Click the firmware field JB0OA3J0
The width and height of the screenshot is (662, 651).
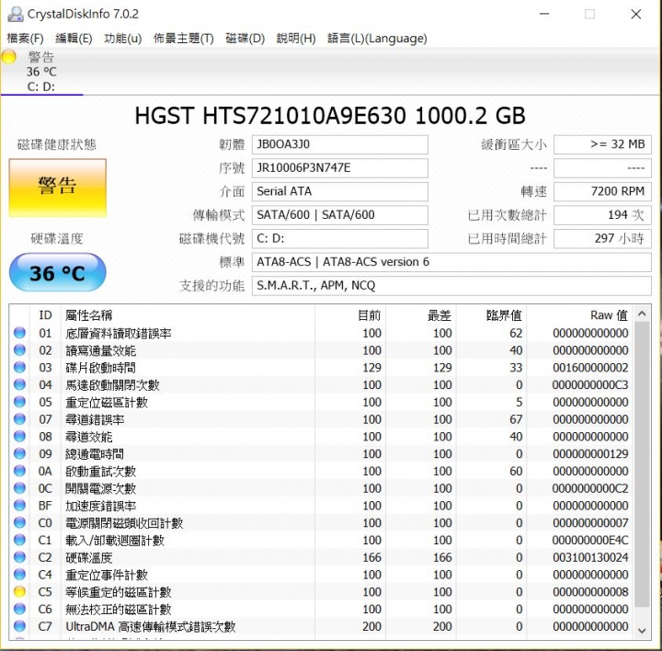340,144
